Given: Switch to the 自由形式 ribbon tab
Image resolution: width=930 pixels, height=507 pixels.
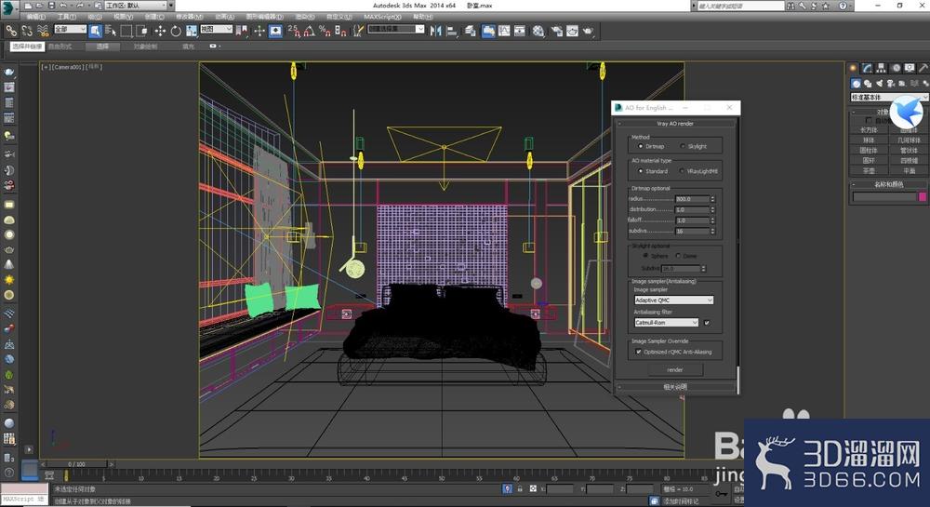Looking at the screenshot, I should coord(60,47).
